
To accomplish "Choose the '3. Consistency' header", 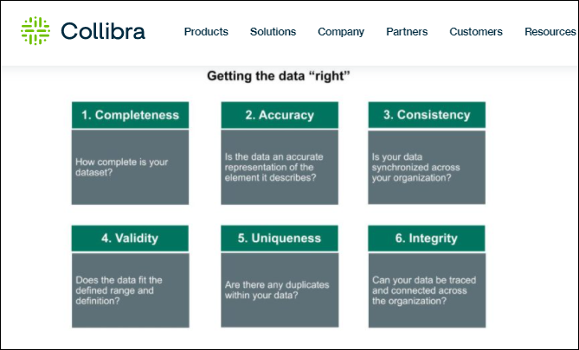I will 427,115.
